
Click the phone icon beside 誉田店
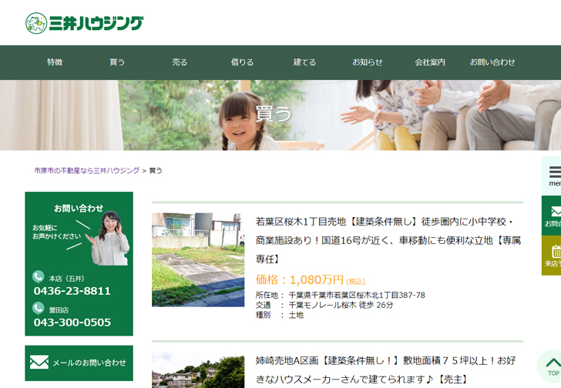(x=39, y=308)
